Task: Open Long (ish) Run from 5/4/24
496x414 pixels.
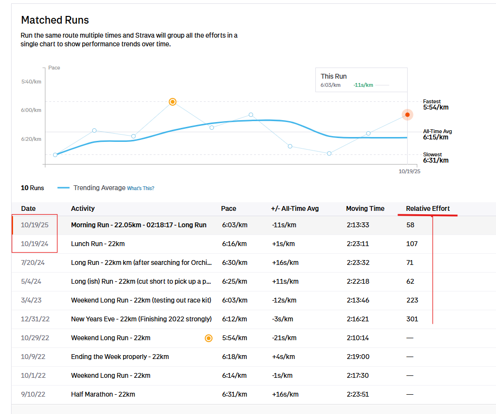Action: 141,281
